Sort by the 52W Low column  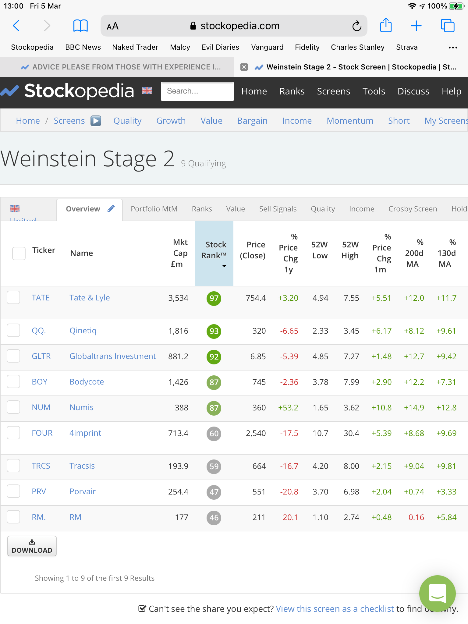click(x=320, y=250)
